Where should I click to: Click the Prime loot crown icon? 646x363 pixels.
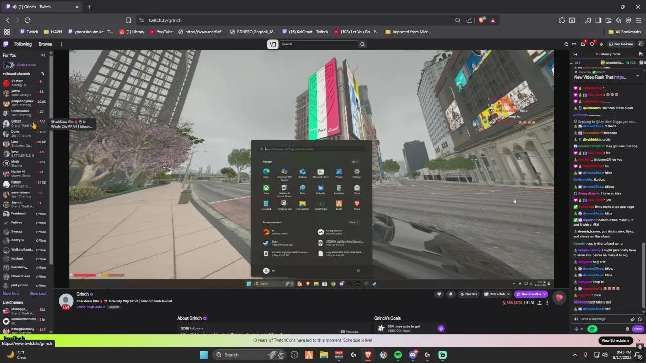574,44
